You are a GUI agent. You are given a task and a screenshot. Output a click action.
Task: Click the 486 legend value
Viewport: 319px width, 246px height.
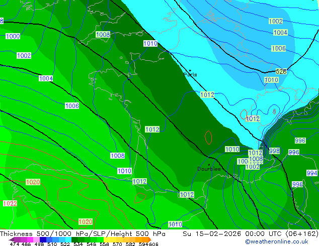click(26, 244)
